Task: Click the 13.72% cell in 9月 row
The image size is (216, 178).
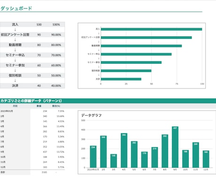Action: pyautogui.click(x=61, y=152)
